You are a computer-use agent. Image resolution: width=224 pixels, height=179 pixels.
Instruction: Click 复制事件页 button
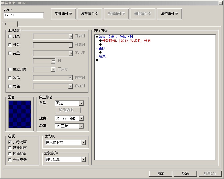coord(90,14)
